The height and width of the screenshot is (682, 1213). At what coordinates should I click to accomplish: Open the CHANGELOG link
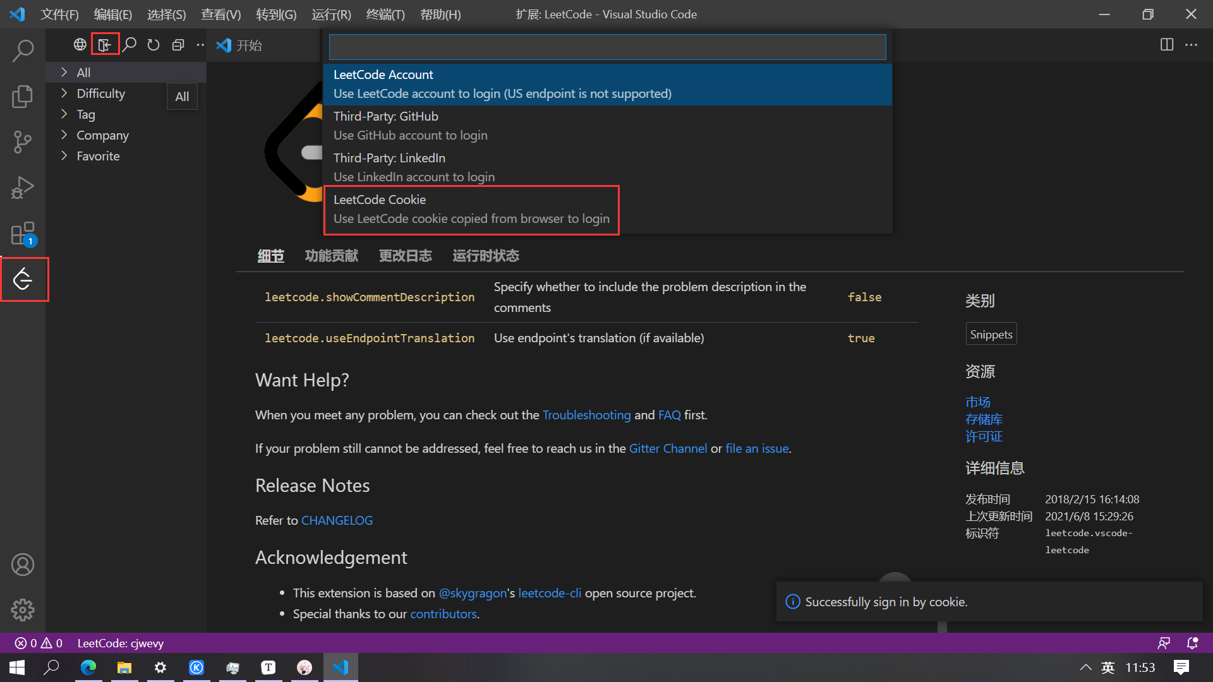[337, 520]
